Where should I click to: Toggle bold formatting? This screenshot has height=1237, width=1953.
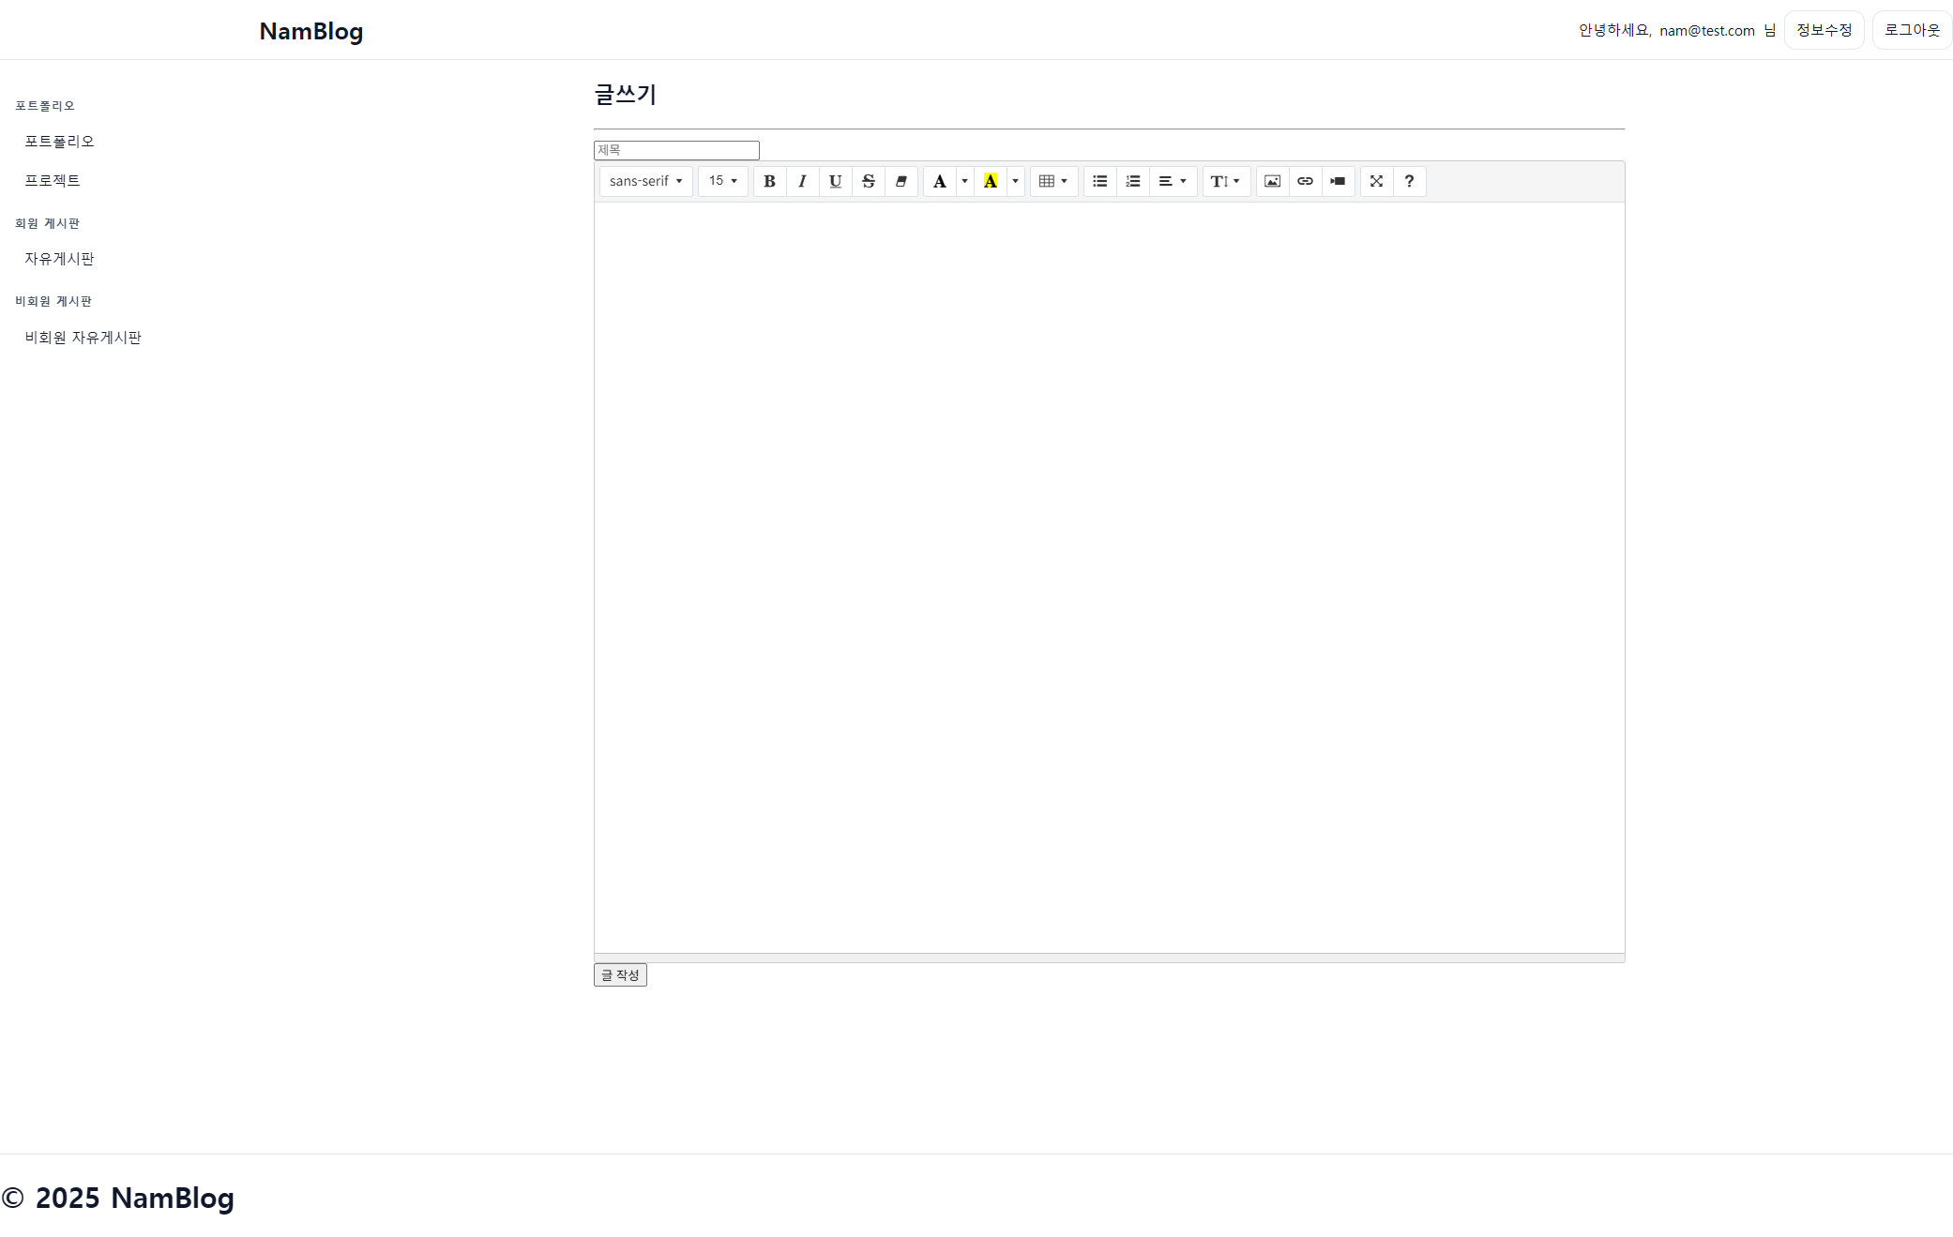click(x=769, y=181)
